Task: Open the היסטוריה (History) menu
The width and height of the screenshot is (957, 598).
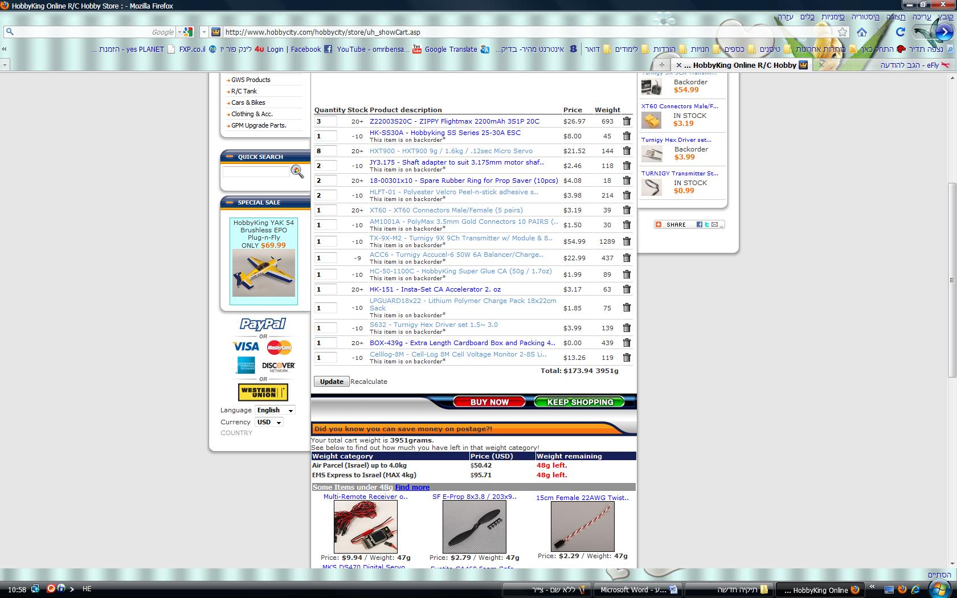Action: 865,18
